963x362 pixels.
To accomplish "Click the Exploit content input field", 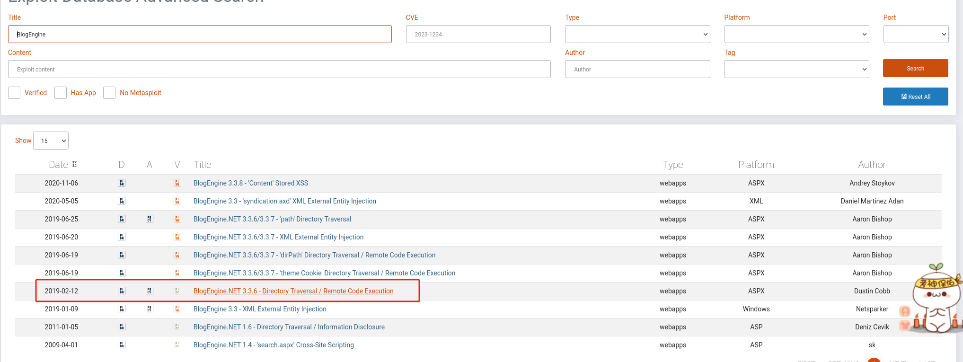I will tap(279, 69).
